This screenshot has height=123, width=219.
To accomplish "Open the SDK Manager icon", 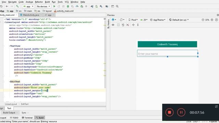I will (101, 6).
